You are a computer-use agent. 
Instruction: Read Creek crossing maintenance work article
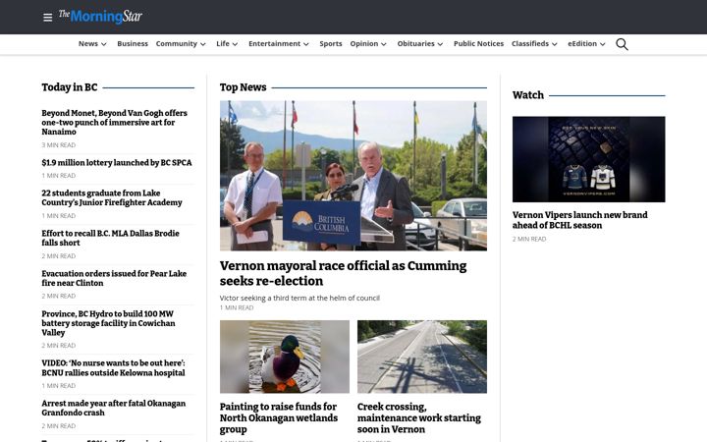[x=419, y=418]
